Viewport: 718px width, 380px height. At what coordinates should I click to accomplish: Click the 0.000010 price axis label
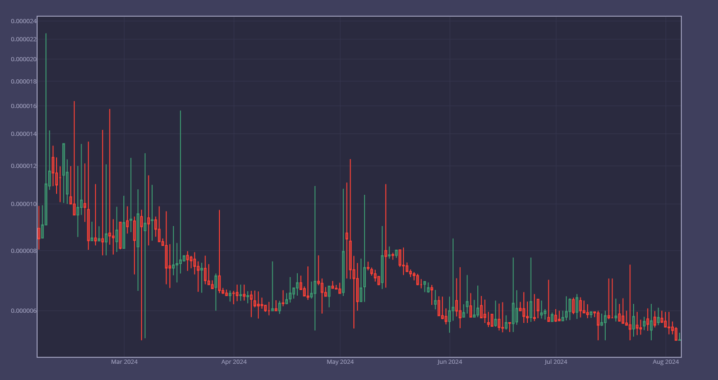pos(24,204)
